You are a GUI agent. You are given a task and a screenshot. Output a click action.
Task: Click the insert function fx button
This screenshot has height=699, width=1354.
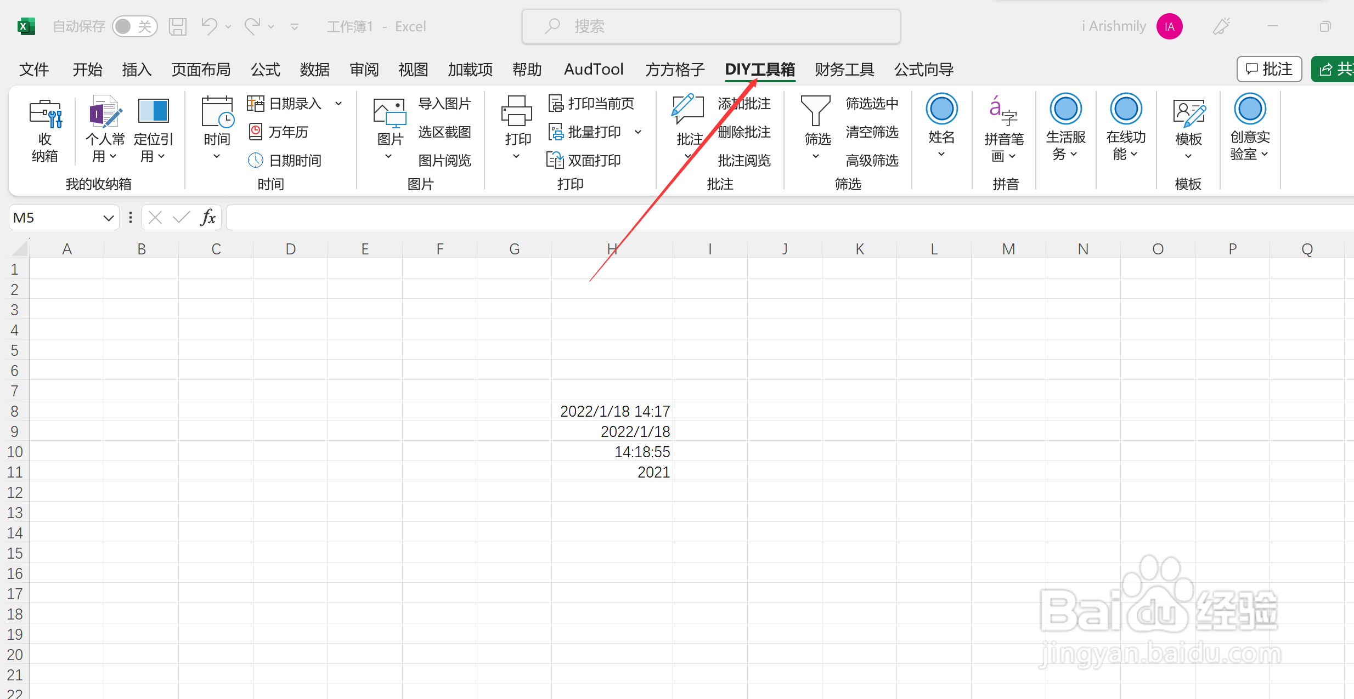click(208, 218)
